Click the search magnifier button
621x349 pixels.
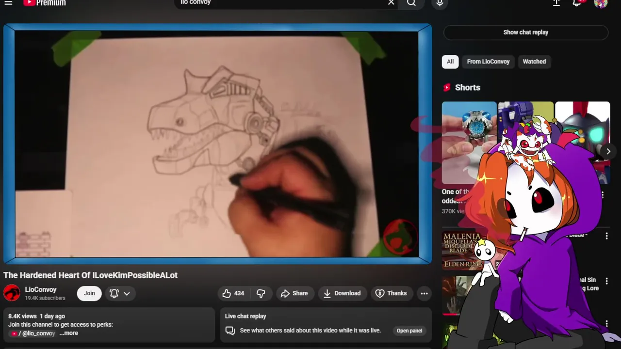tap(411, 3)
